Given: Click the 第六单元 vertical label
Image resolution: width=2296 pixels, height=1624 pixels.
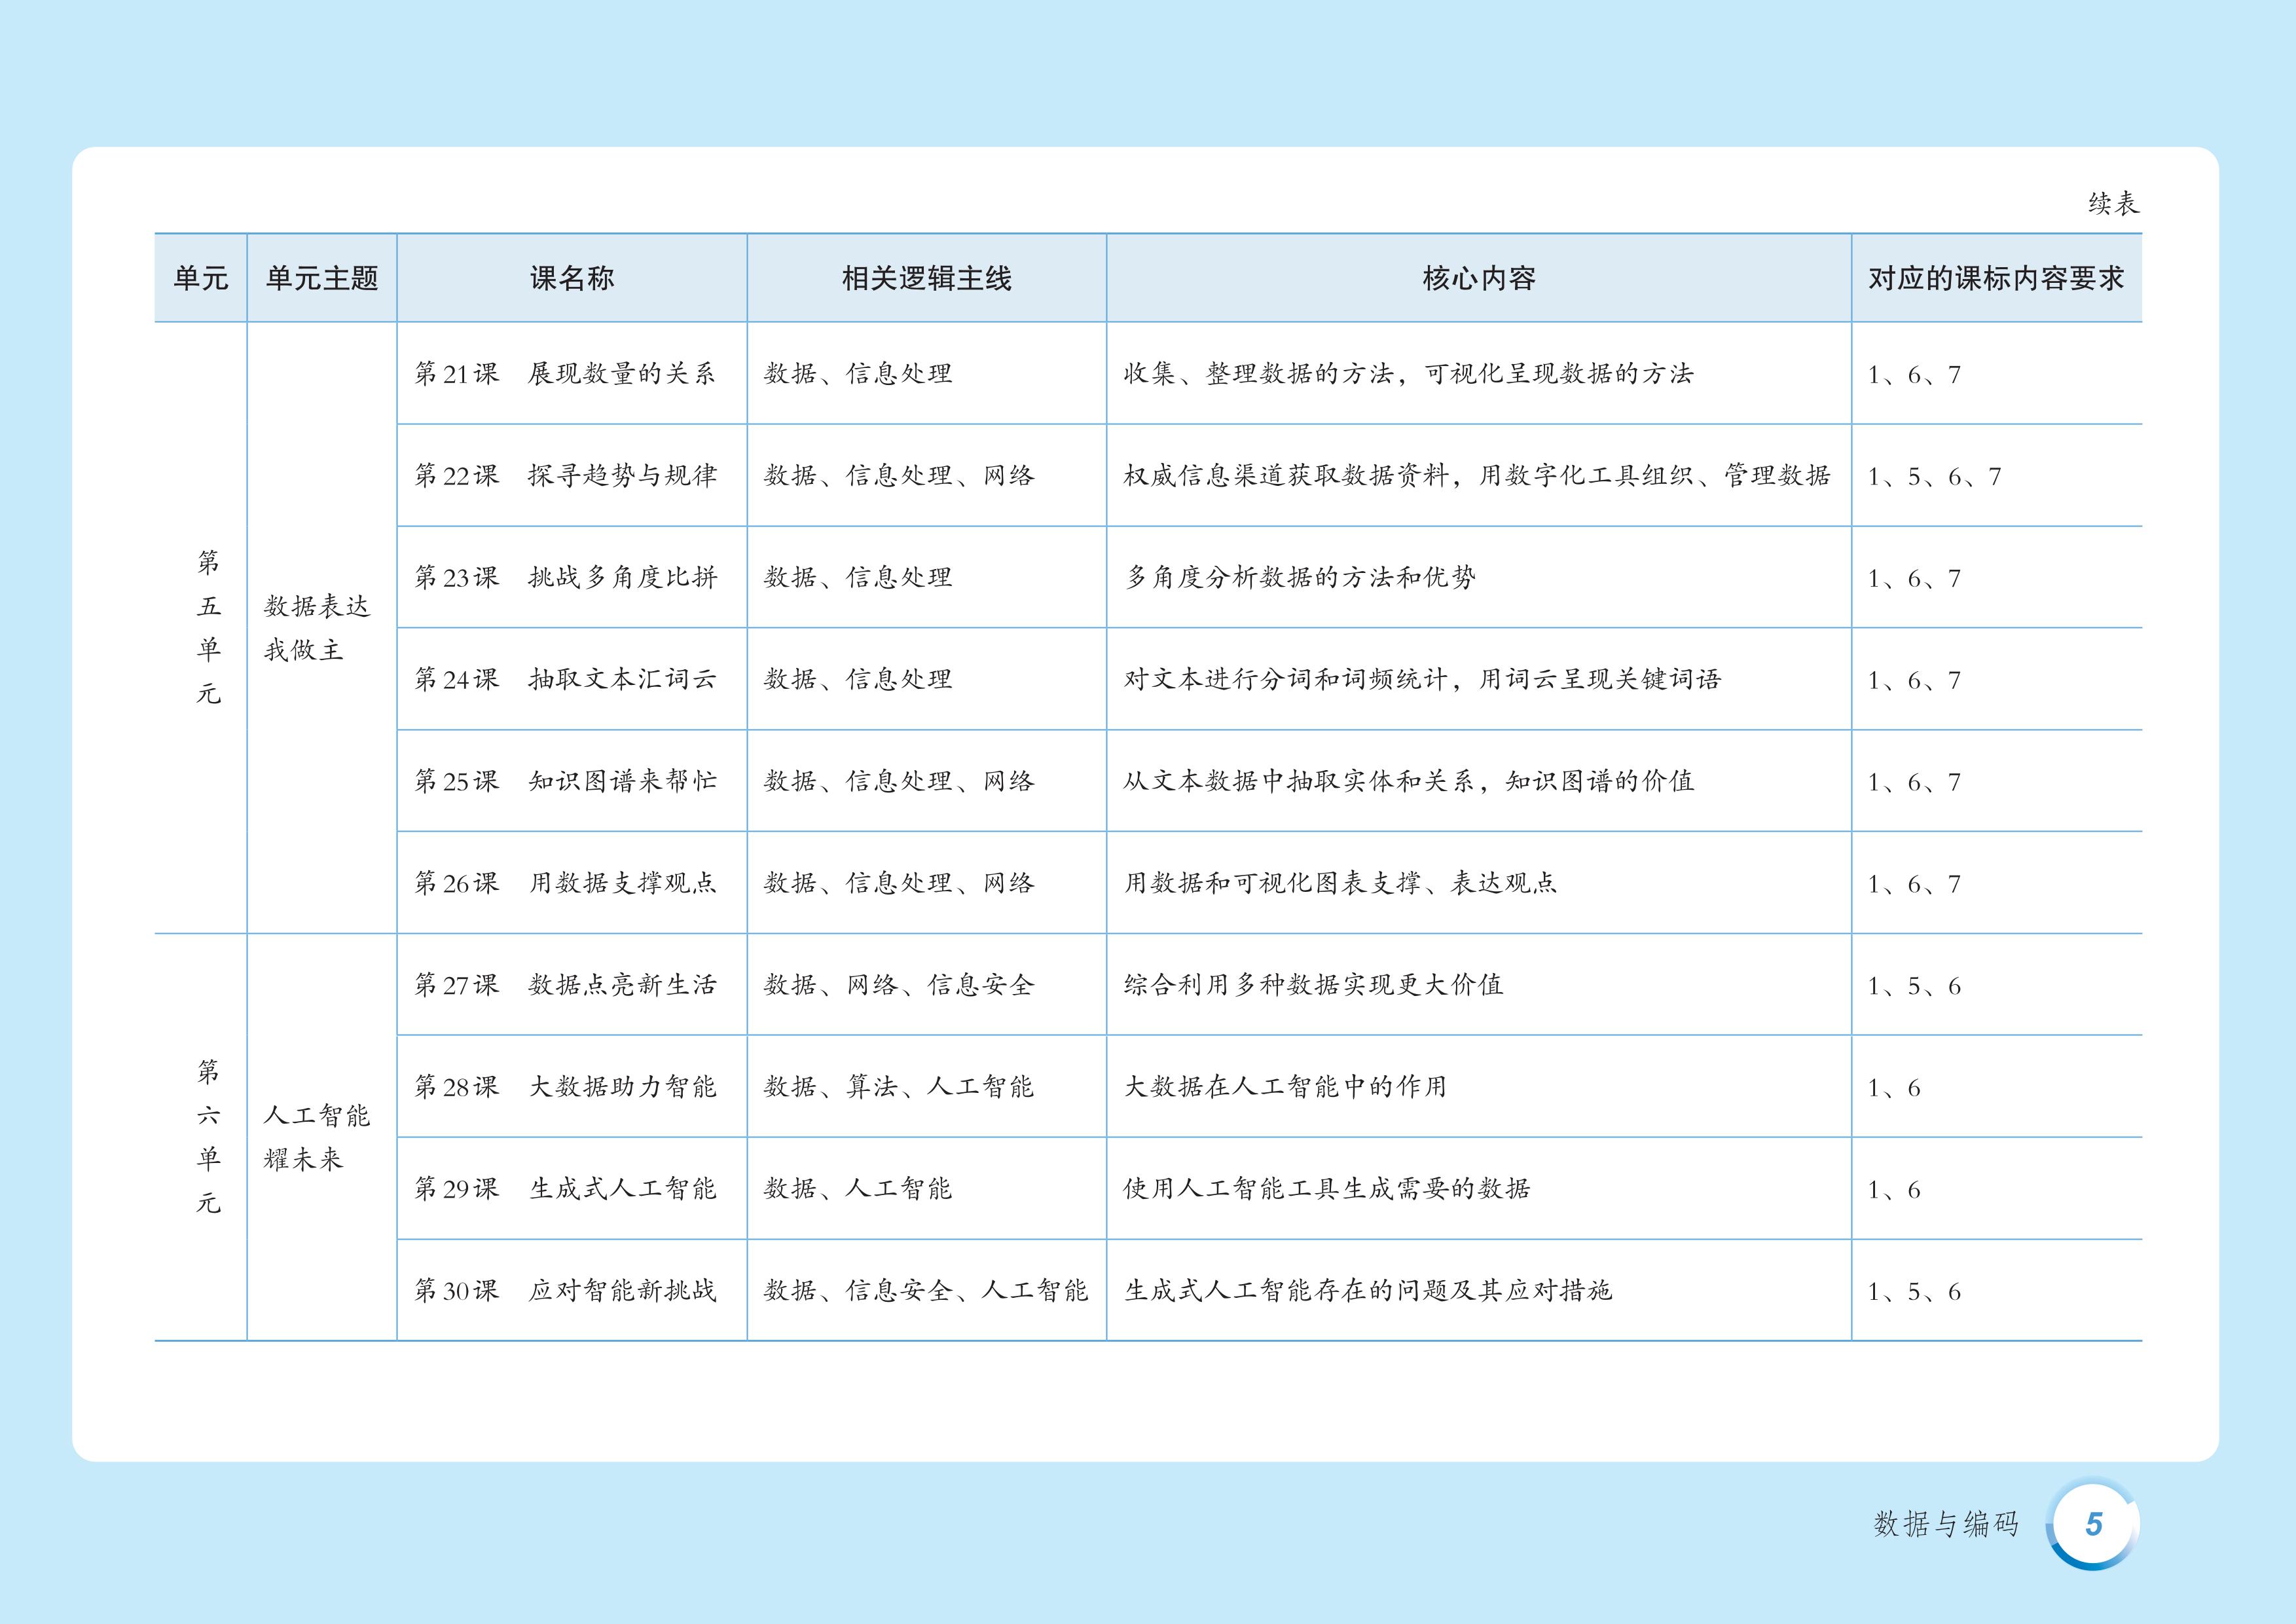Looking at the screenshot, I should click(x=208, y=1137).
